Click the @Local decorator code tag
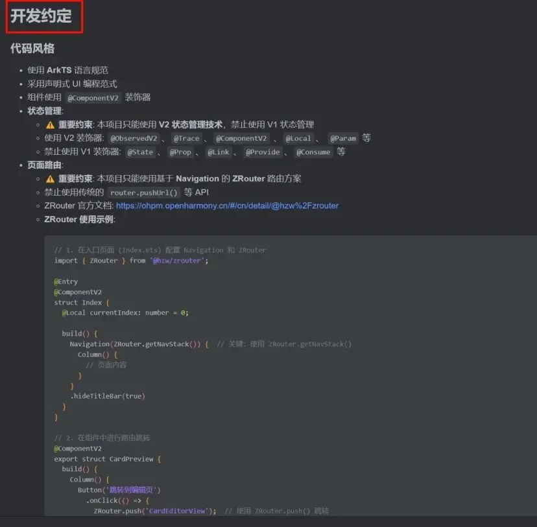Image resolution: width=537 pixels, height=527 pixels. pos(298,138)
